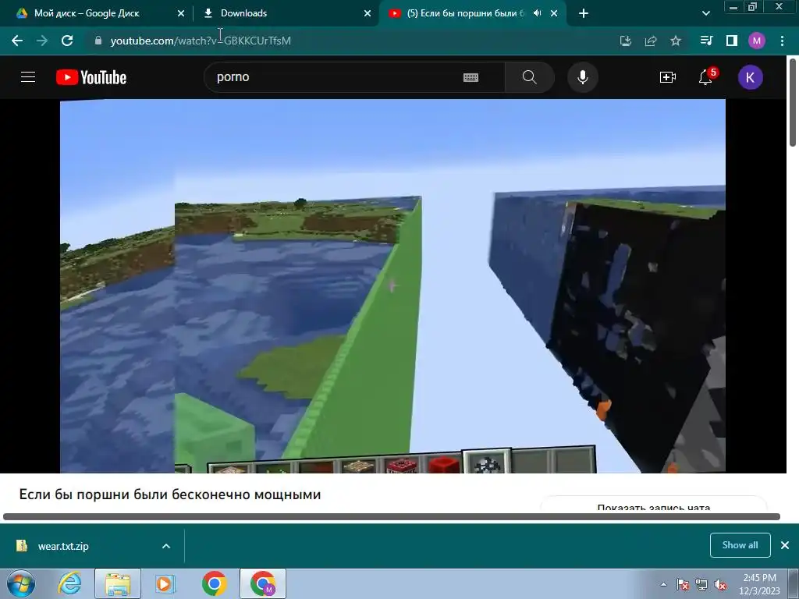
Task: Go back to the previous page
Action: click(17, 41)
